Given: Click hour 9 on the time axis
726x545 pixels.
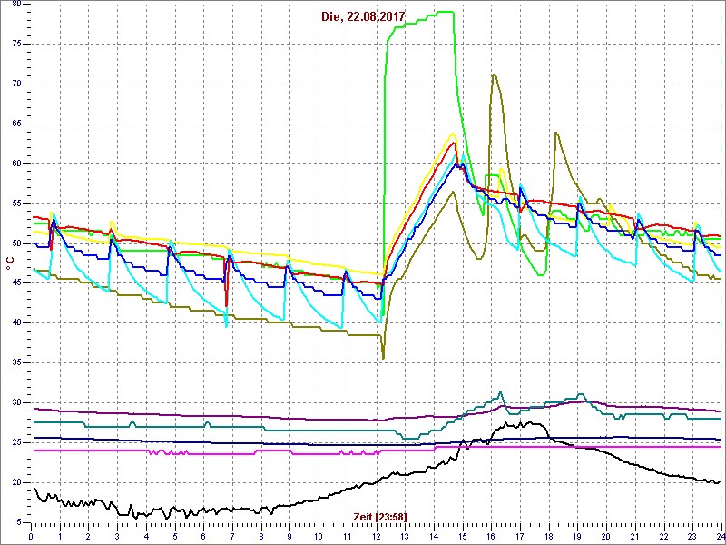Looking at the screenshot, I should coord(289,534).
